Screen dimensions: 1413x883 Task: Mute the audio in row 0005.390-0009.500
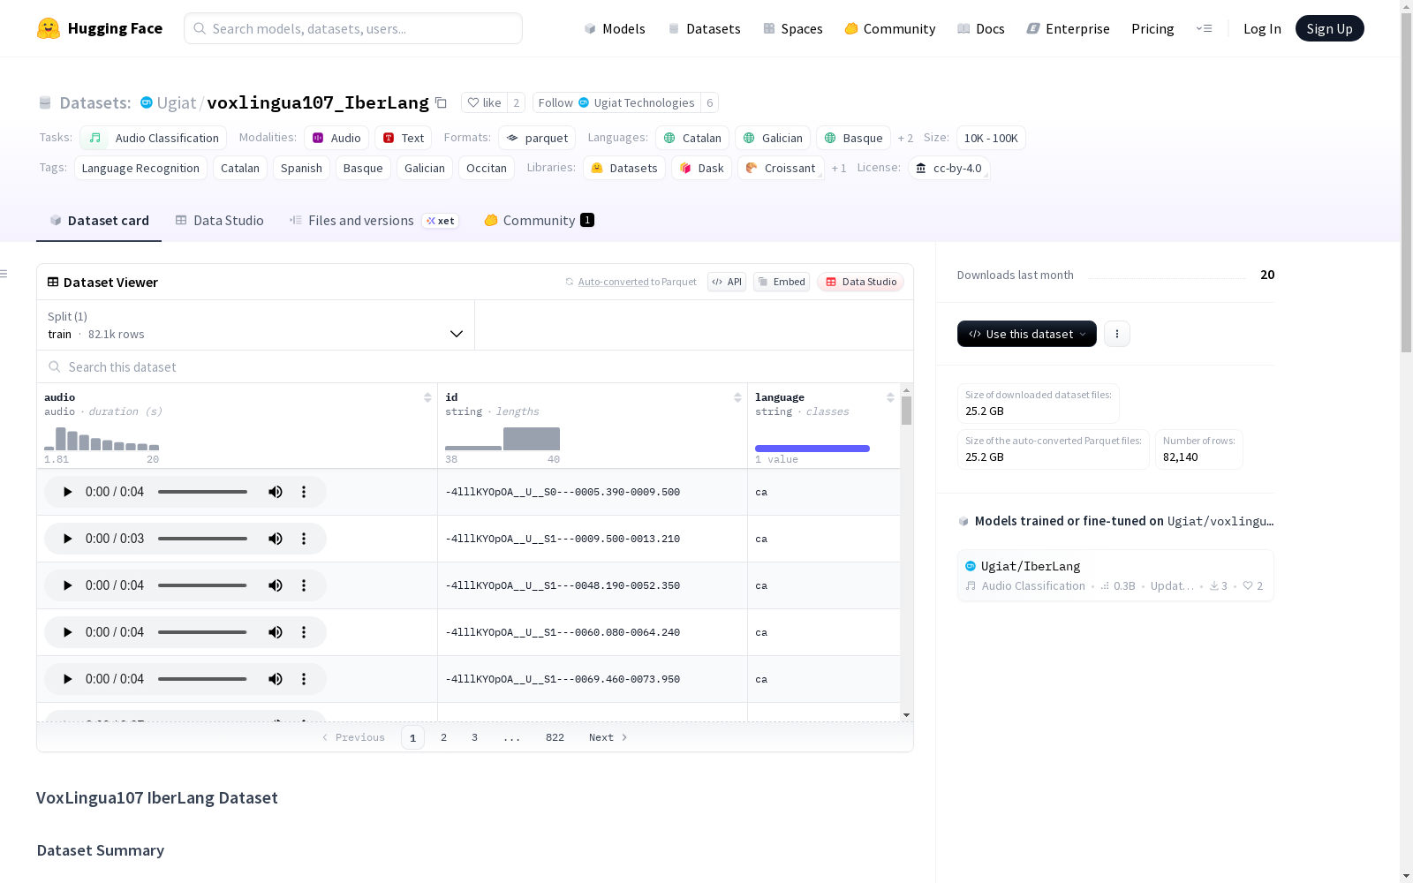pos(276,492)
